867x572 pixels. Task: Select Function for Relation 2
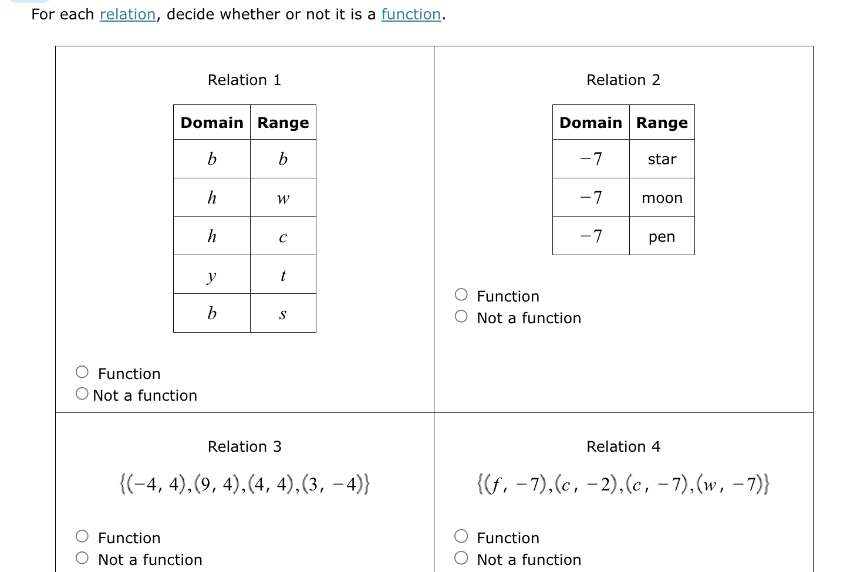461,295
